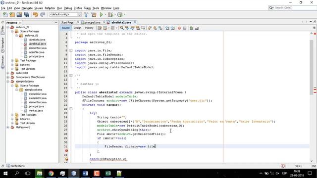Screen dimensions: 317x178
Task: Switch to Design view
Action: point(77,28)
